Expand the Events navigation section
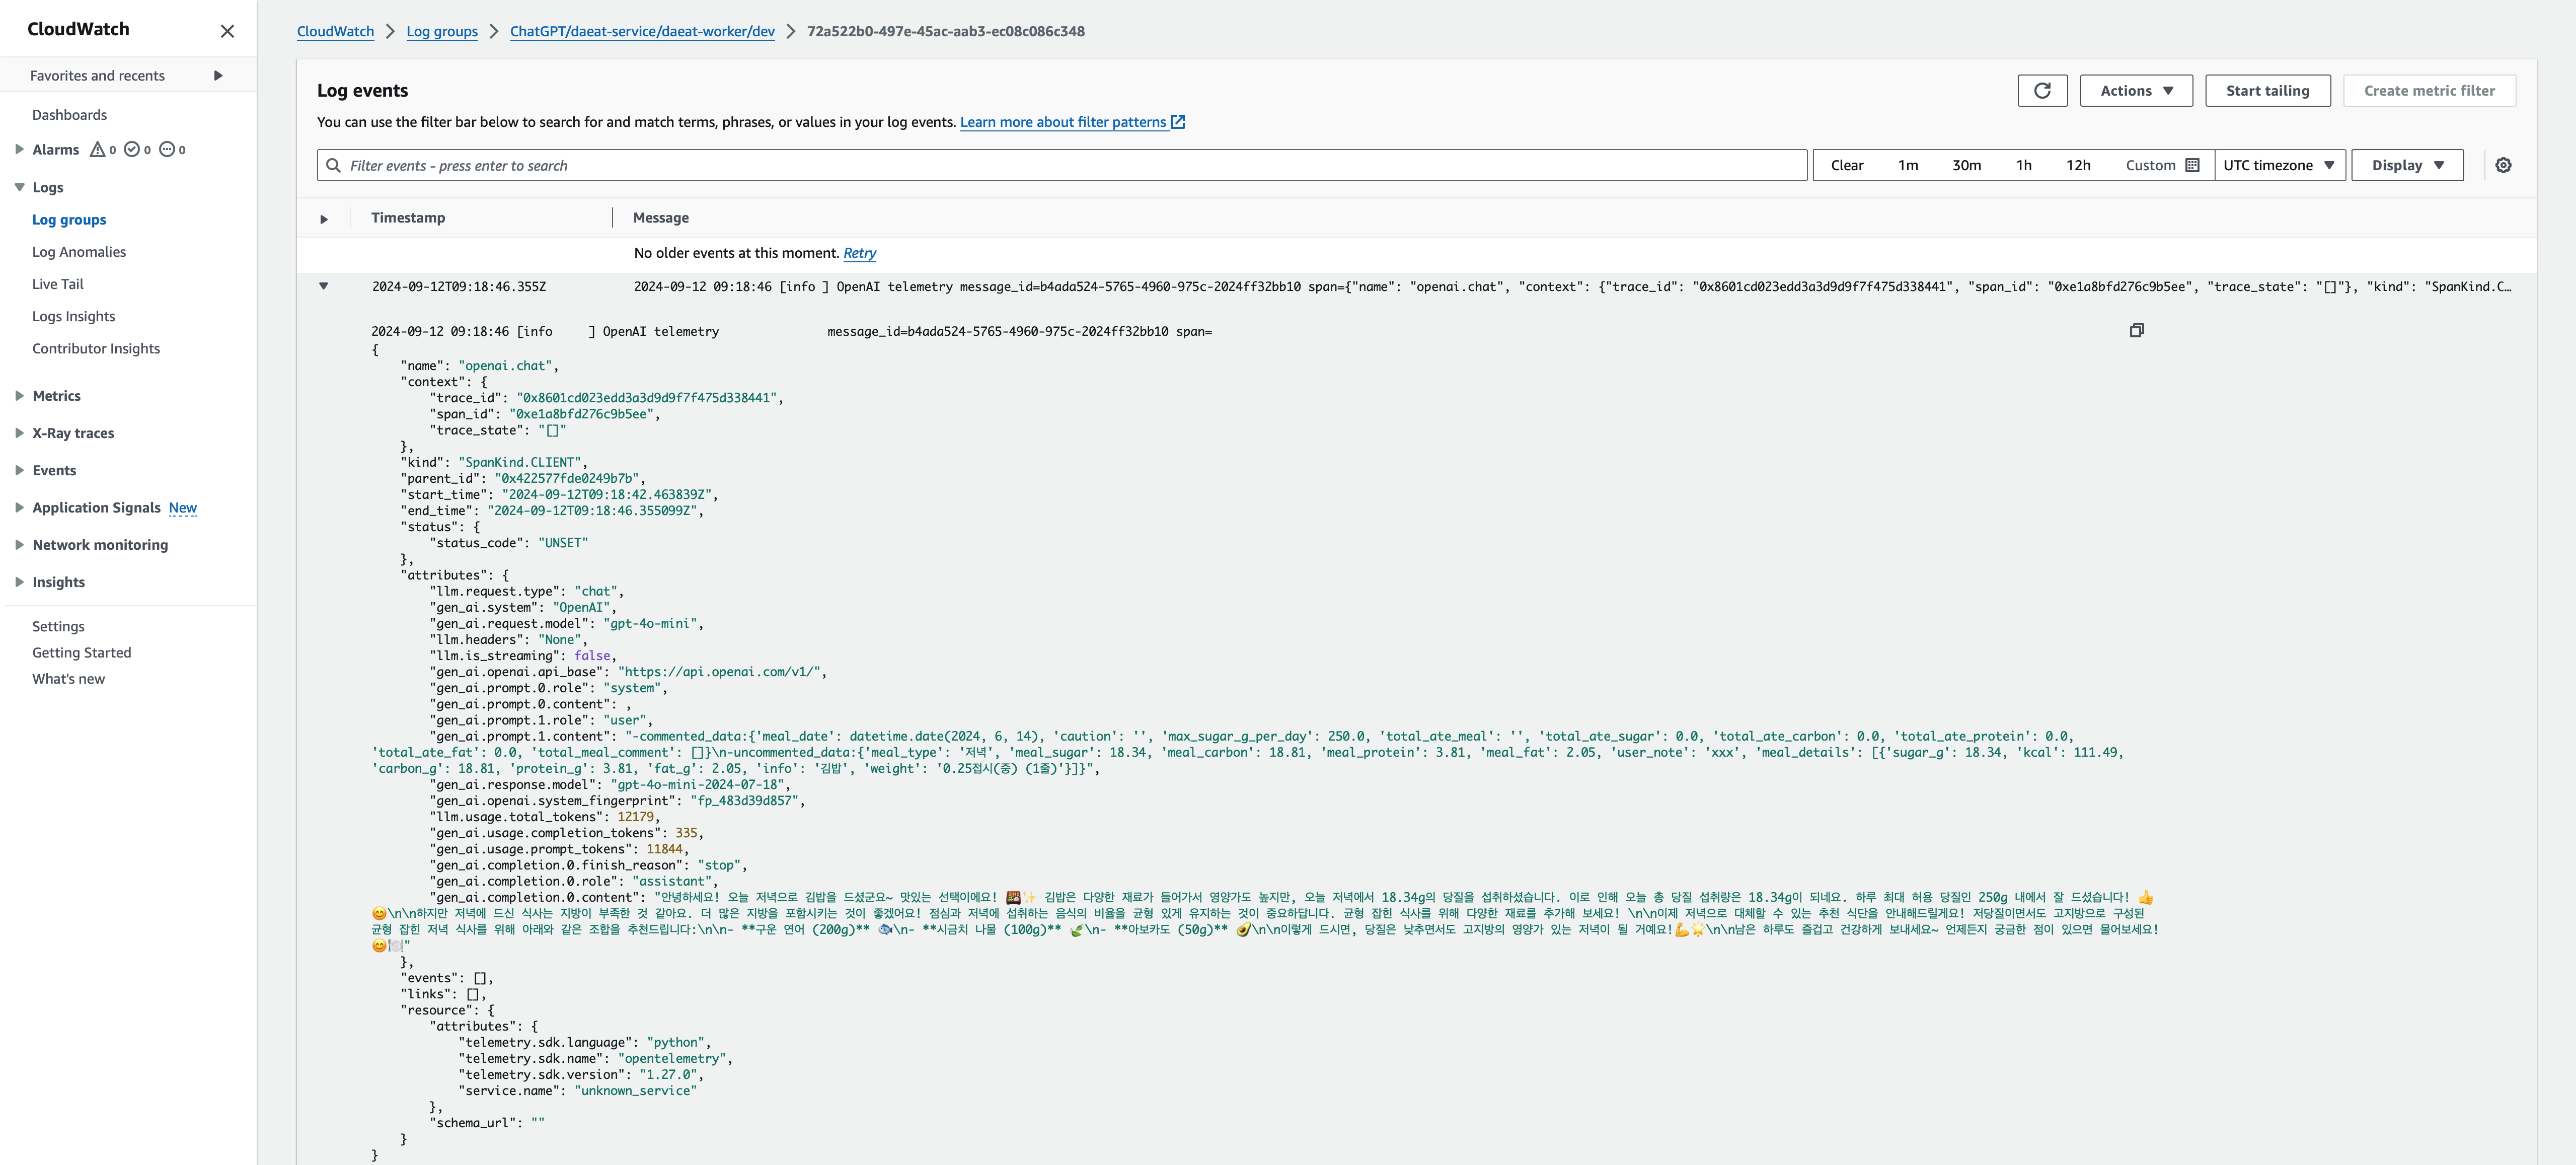The height and width of the screenshot is (1165, 2576). coord(19,470)
